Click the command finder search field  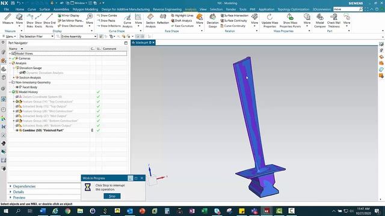(346, 9)
